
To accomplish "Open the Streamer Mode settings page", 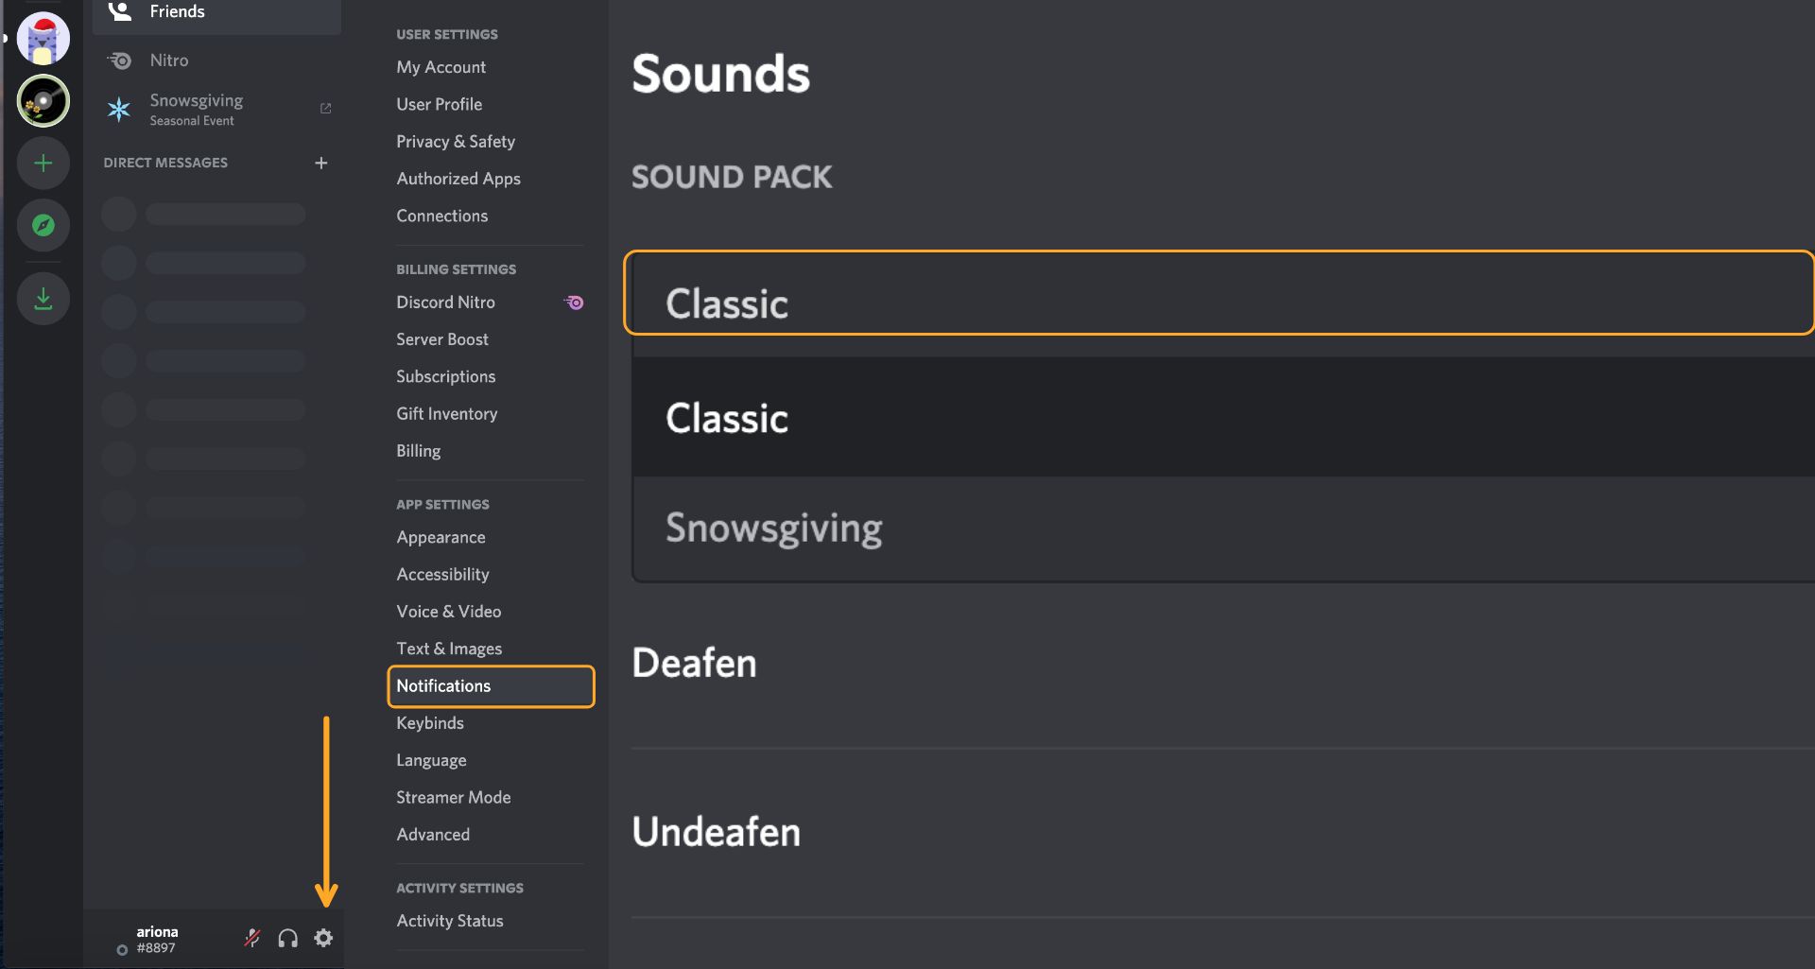I will pyautogui.click(x=453, y=797).
